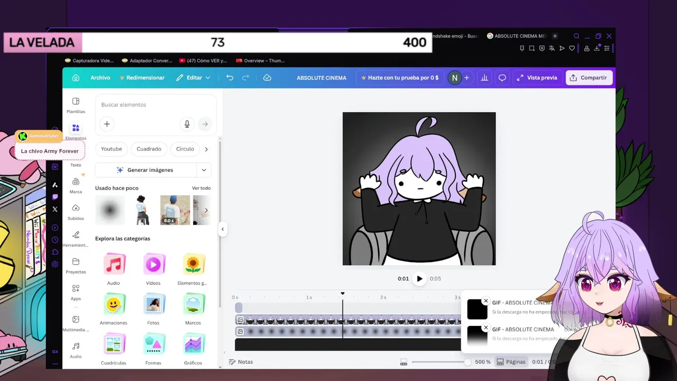Select the character image timeline track
The image size is (677, 381).
[349, 320]
